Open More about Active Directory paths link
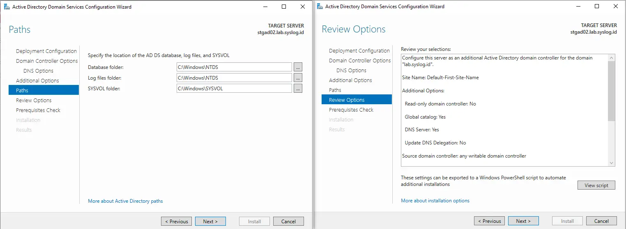Image resolution: width=626 pixels, height=229 pixels. point(125,201)
